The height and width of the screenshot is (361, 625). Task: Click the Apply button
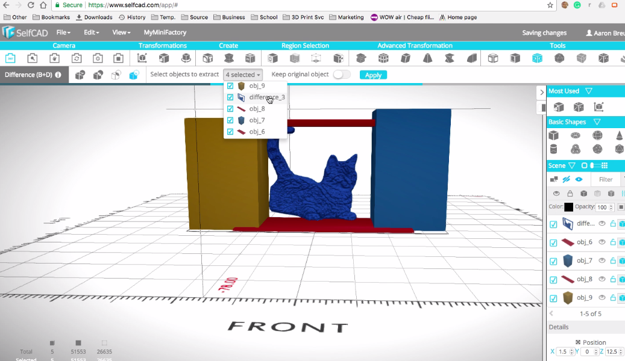(373, 75)
